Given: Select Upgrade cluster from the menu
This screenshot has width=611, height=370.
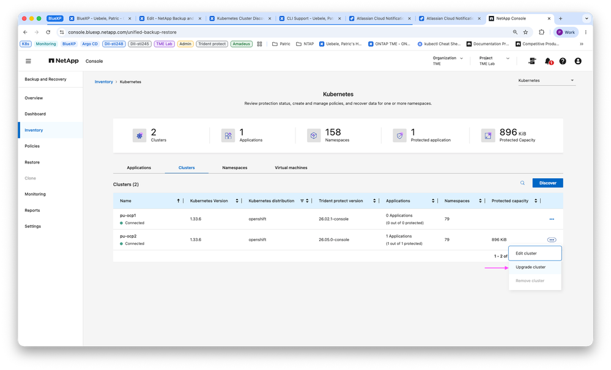Looking at the screenshot, I should tap(535, 267).
